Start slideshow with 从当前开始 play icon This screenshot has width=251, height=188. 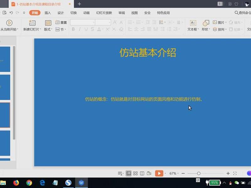(9, 23)
